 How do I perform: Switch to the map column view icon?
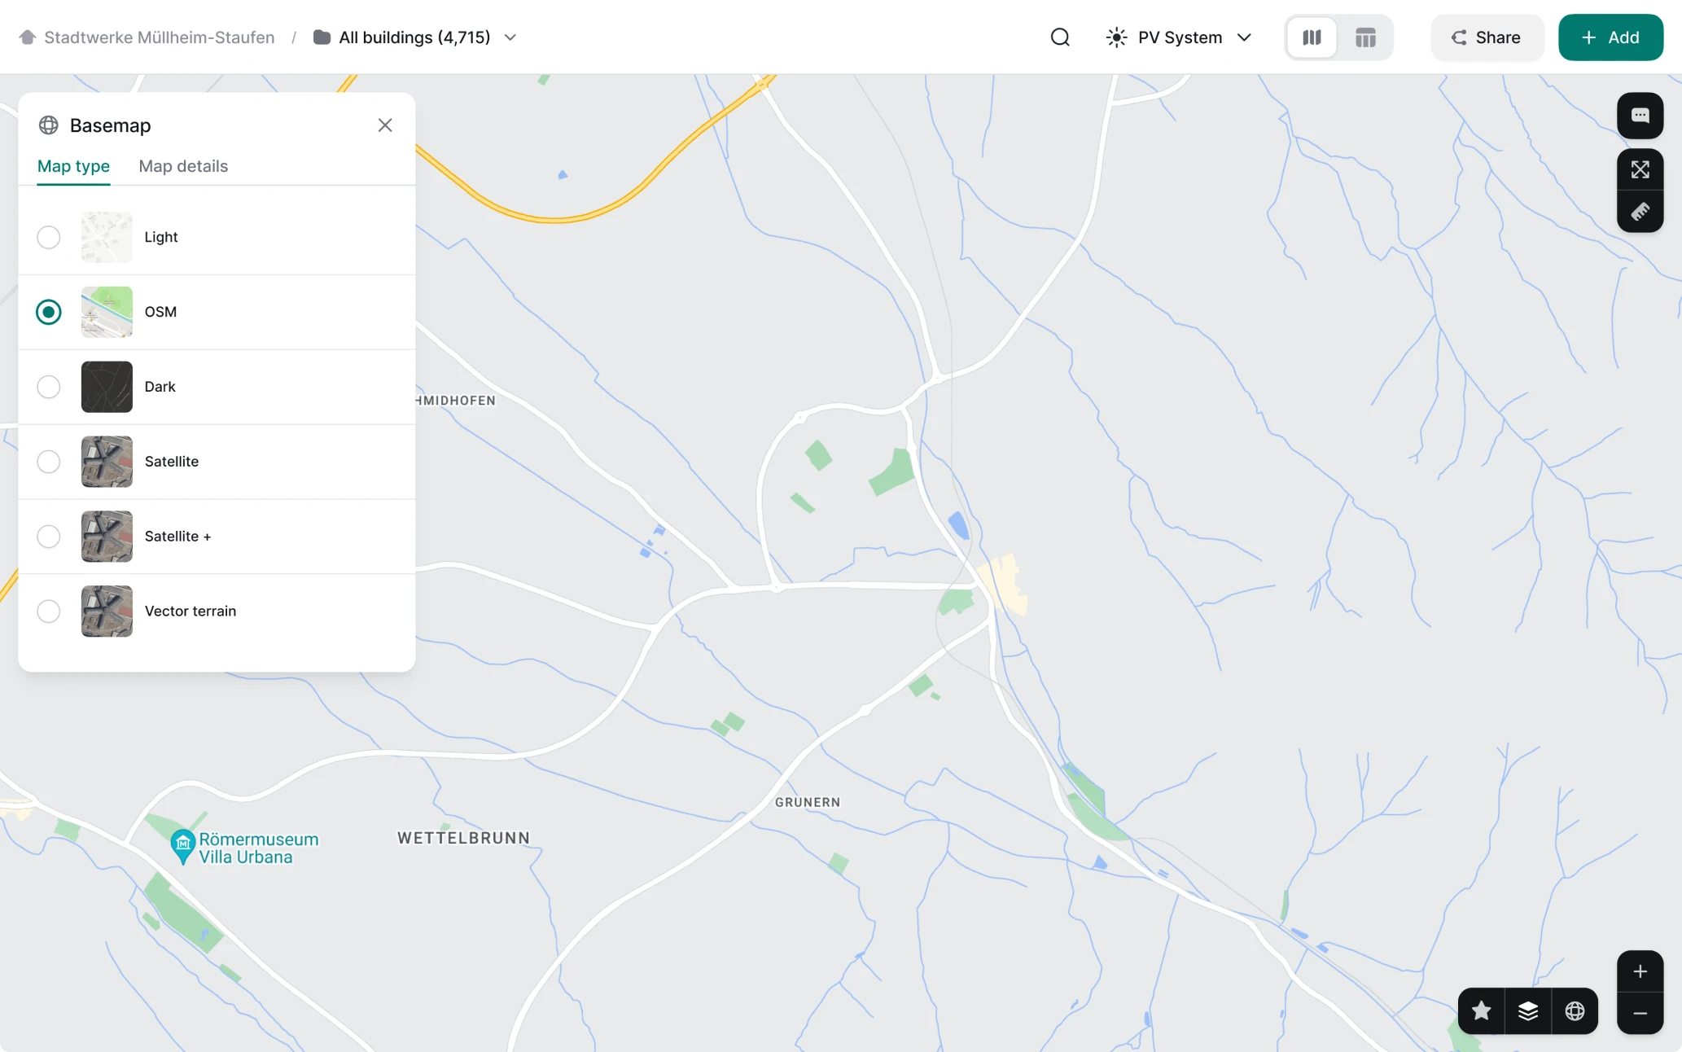pos(1312,37)
